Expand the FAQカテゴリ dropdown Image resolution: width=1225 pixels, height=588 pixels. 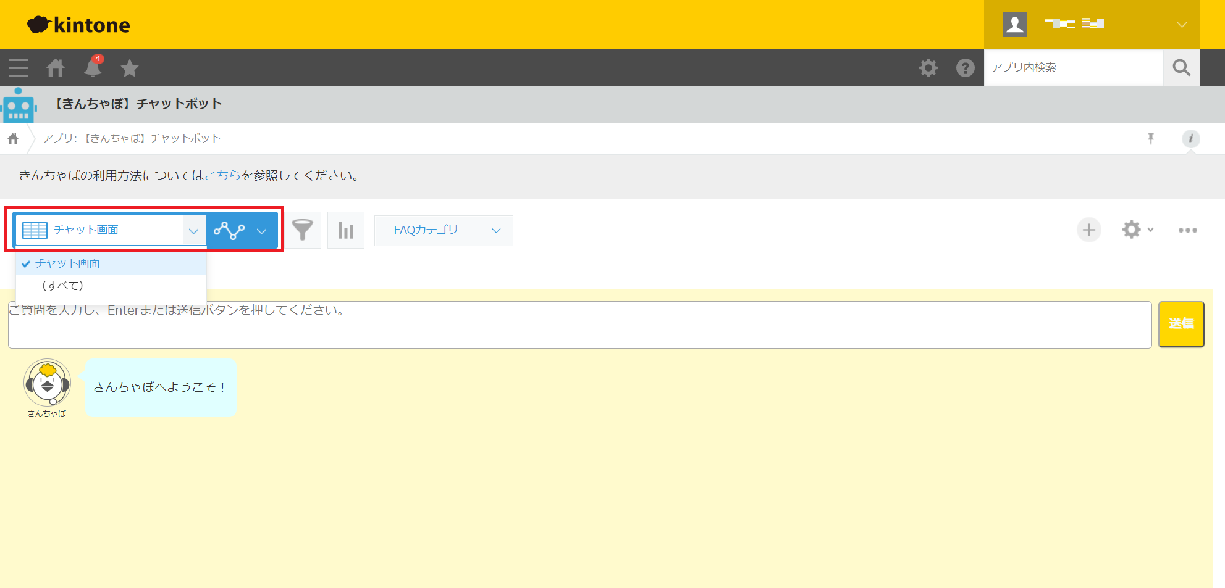point(444,230)
